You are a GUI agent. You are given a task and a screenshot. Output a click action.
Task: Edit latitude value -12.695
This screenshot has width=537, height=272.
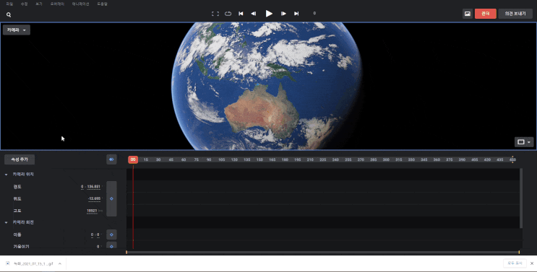tap(94, 198)
